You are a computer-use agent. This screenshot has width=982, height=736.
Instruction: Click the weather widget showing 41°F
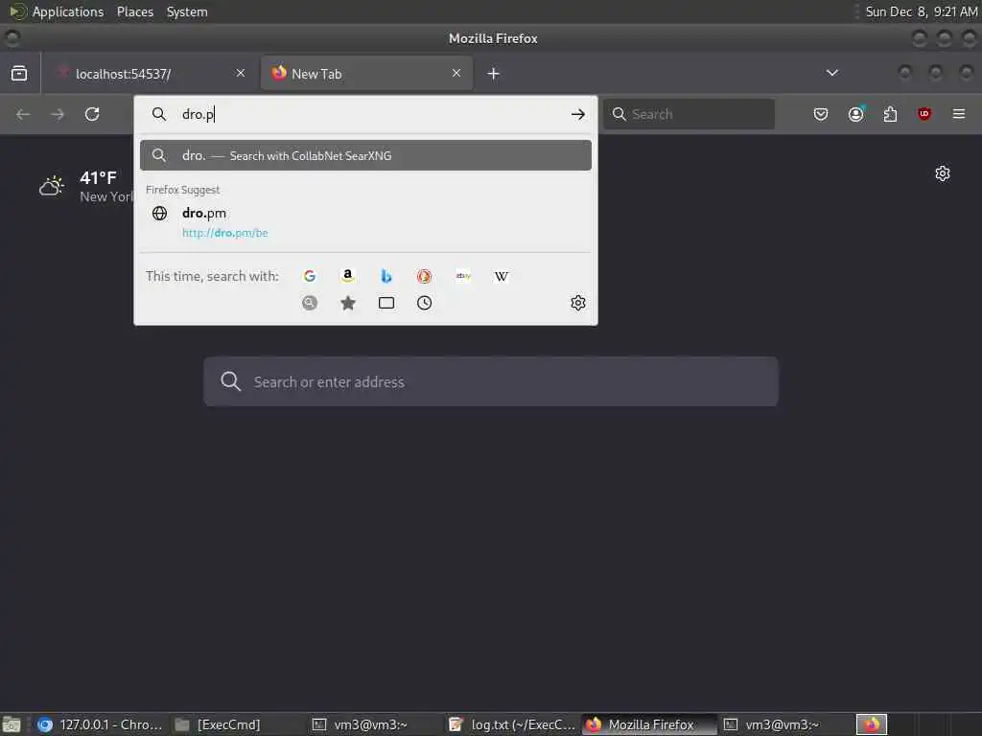85,187
